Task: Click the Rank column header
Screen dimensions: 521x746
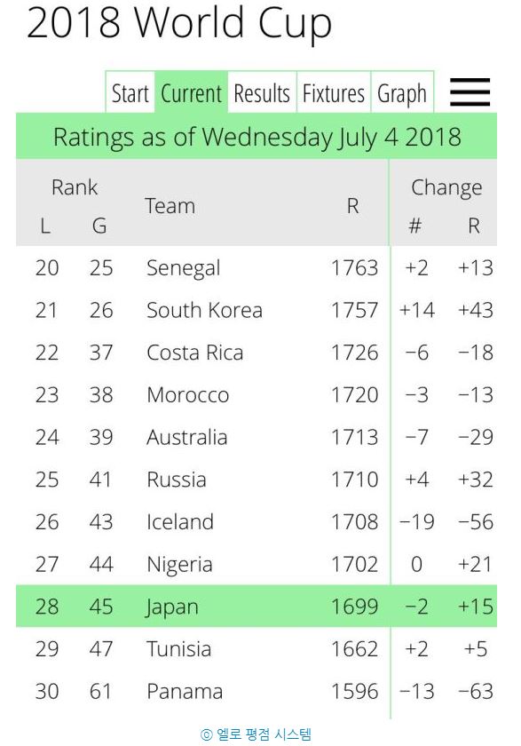Action: 75,187
